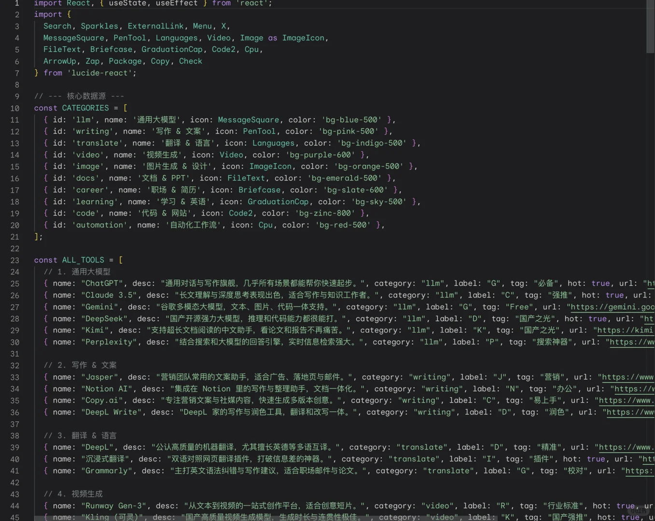Click useState in the React import
This screenshot has height=521, width=655.
127,3
